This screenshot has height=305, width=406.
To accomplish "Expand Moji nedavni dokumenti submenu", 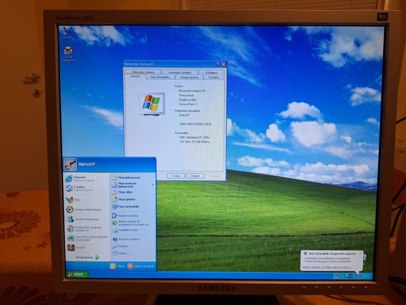I will tap(132, 185).
